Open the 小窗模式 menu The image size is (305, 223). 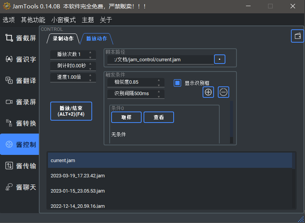pos(64,20)
